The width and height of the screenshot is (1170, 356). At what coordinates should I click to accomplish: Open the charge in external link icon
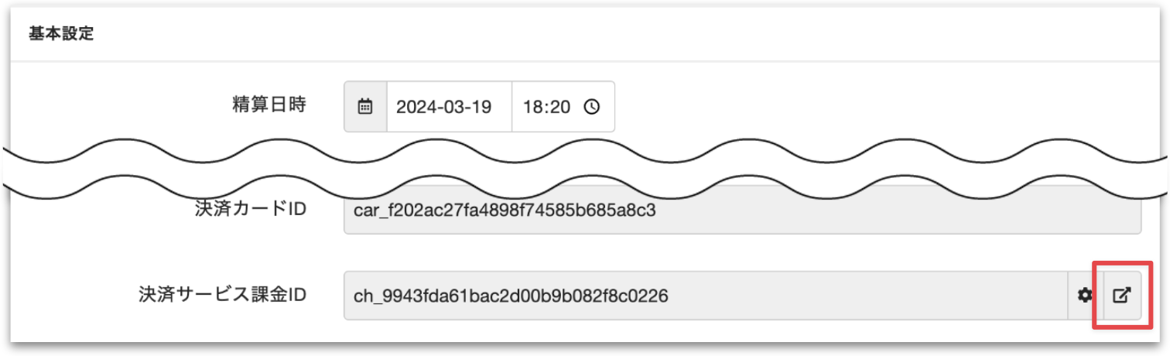point(1122,295)
